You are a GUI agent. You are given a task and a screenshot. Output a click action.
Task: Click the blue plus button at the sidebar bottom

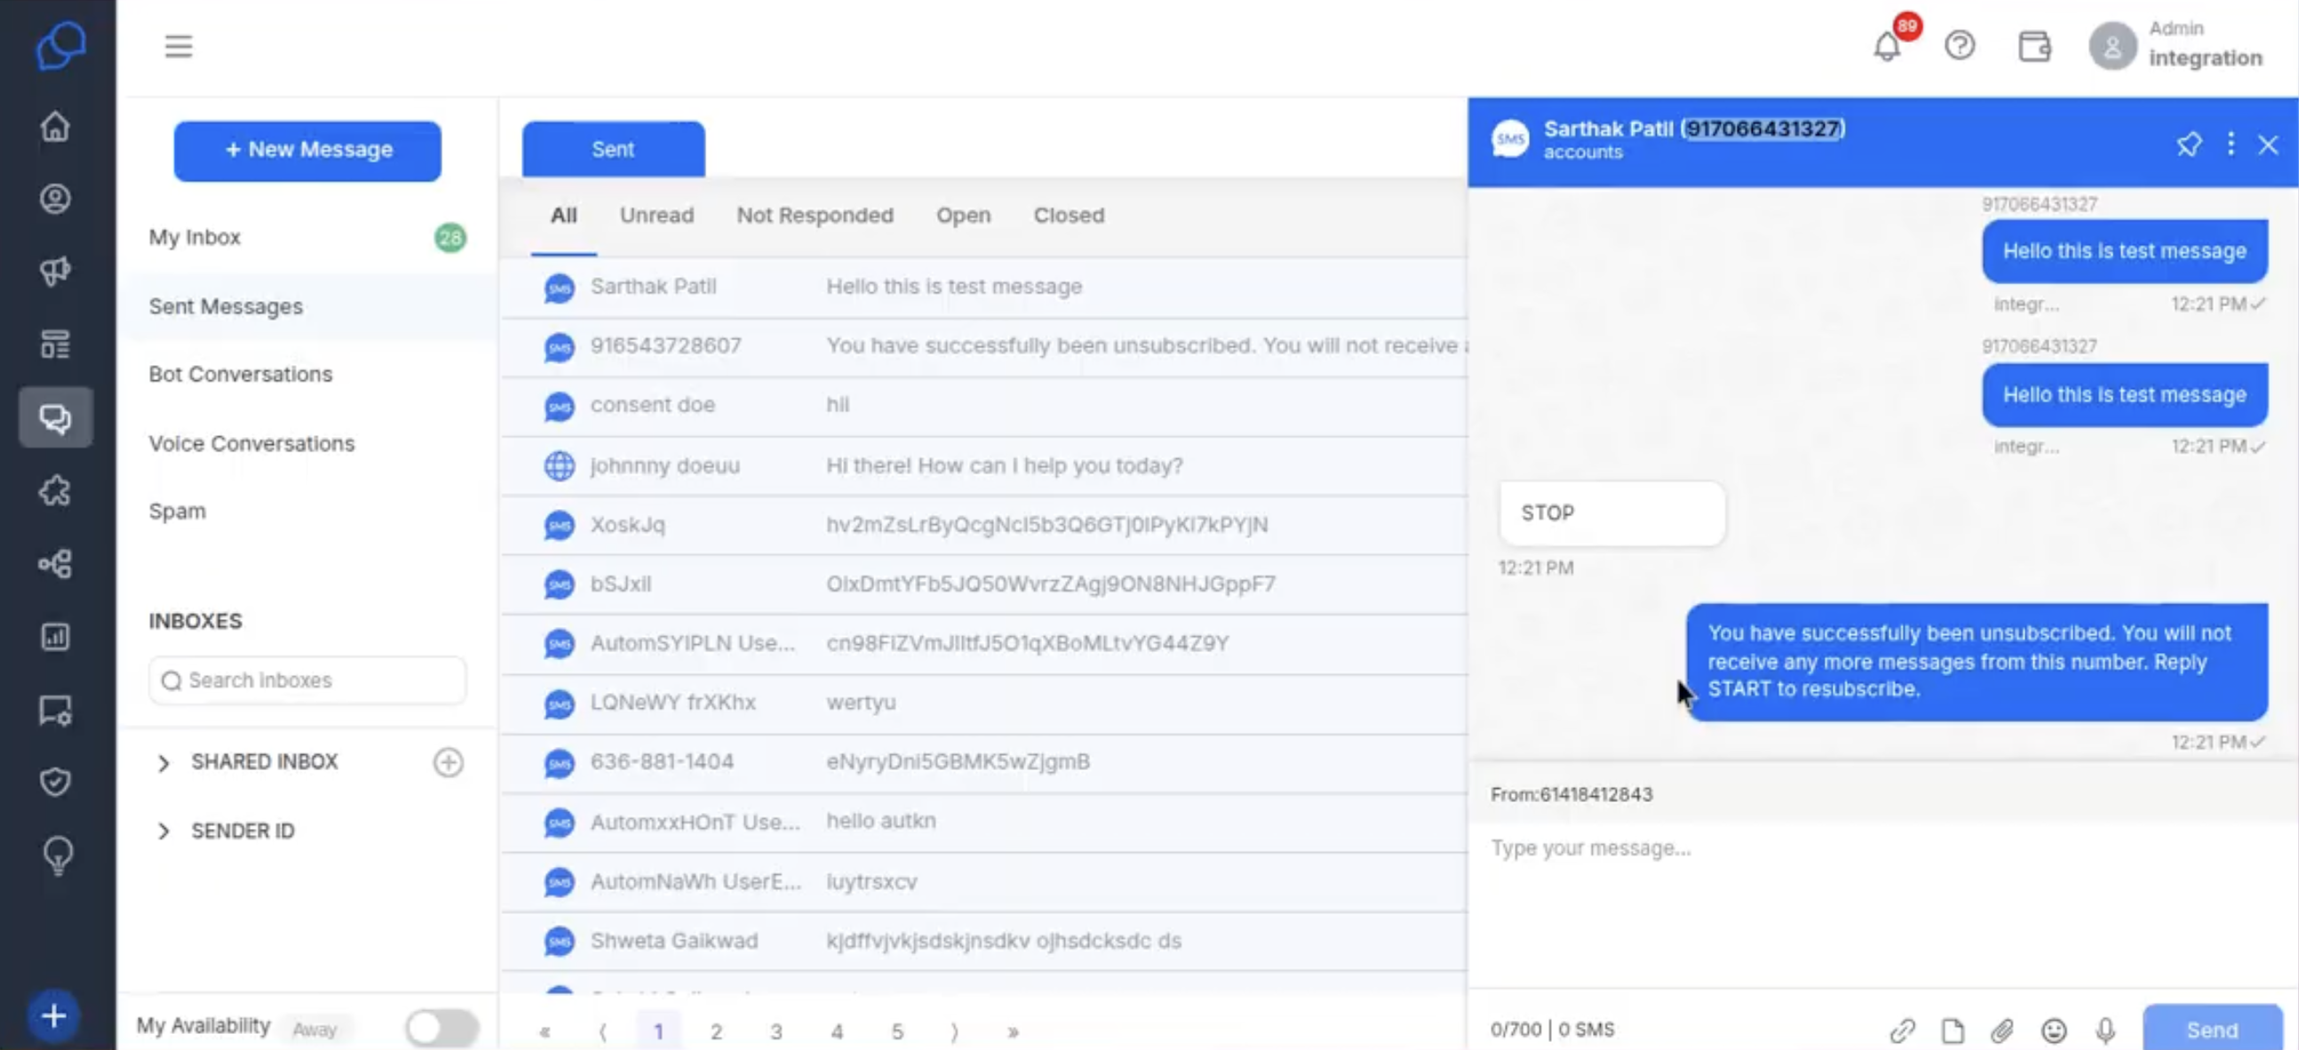pos(53,1015)
